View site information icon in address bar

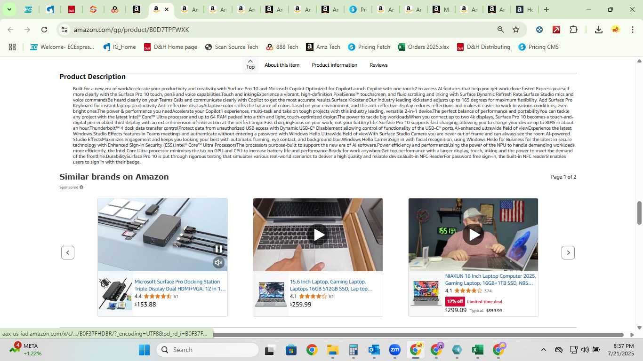pyautogui.click(x=64, y=30)
